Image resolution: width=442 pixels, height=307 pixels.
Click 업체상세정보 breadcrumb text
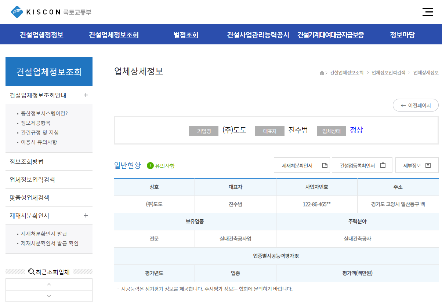click(x=426, y=73)
